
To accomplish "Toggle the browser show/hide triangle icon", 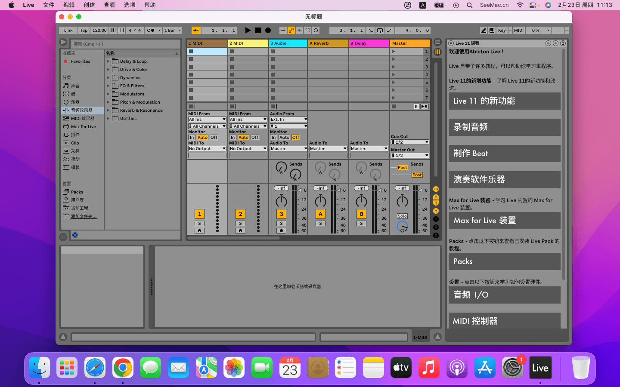I will tap(63, 42).
